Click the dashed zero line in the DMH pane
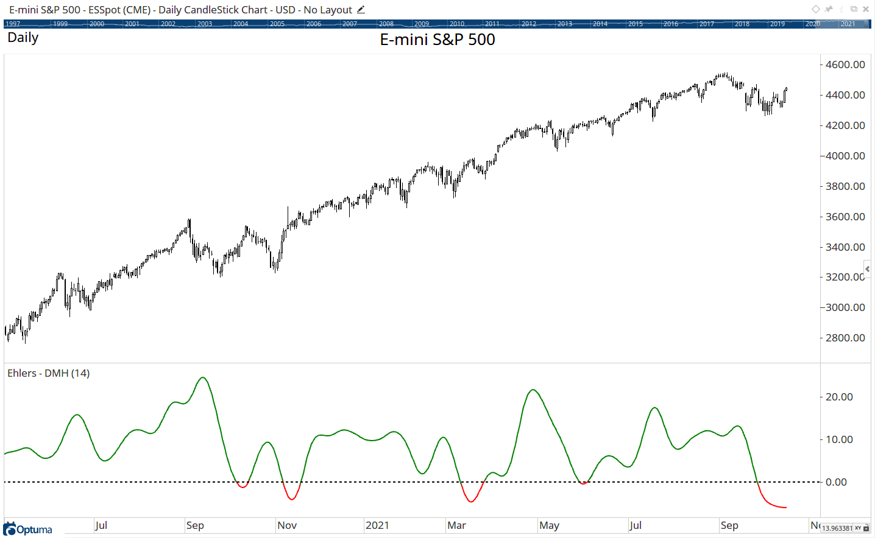Screen dimensions: 875x538 click(x=412, y=482)
